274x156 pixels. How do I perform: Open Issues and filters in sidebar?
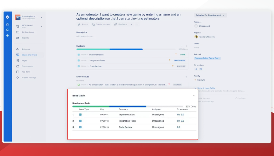click(x=29, y=55)
